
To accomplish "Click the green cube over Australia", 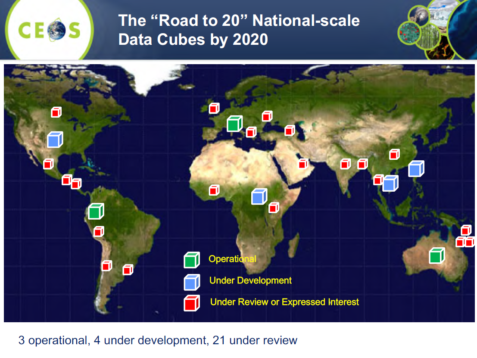I will (x=436, y=255).
